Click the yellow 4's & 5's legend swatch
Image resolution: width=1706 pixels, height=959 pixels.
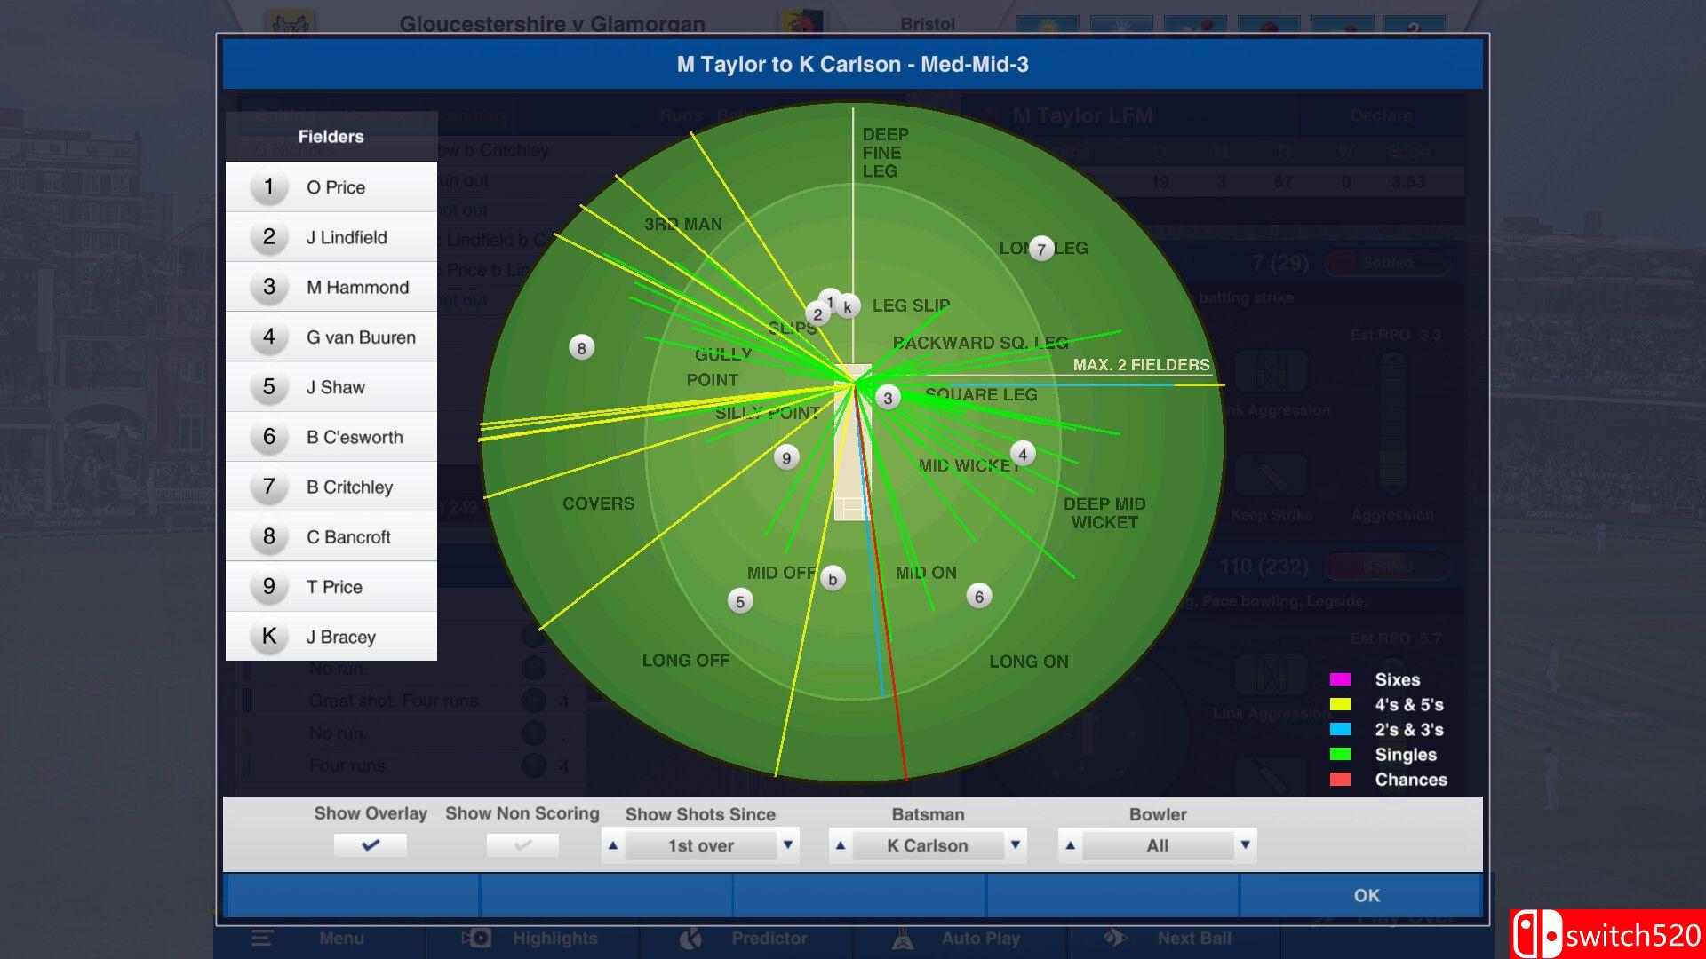click(1340, 705)
